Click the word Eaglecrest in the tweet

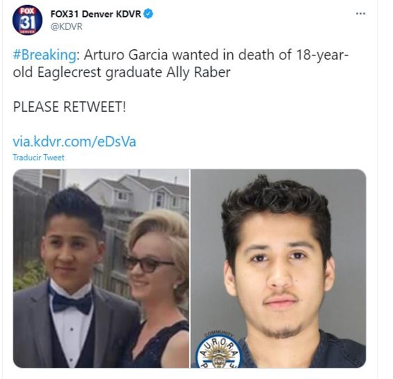[x=70, y=72]
